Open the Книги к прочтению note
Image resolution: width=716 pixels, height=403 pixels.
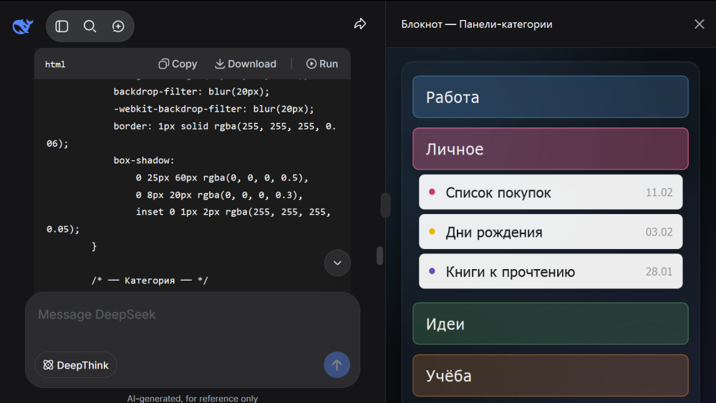551,271
